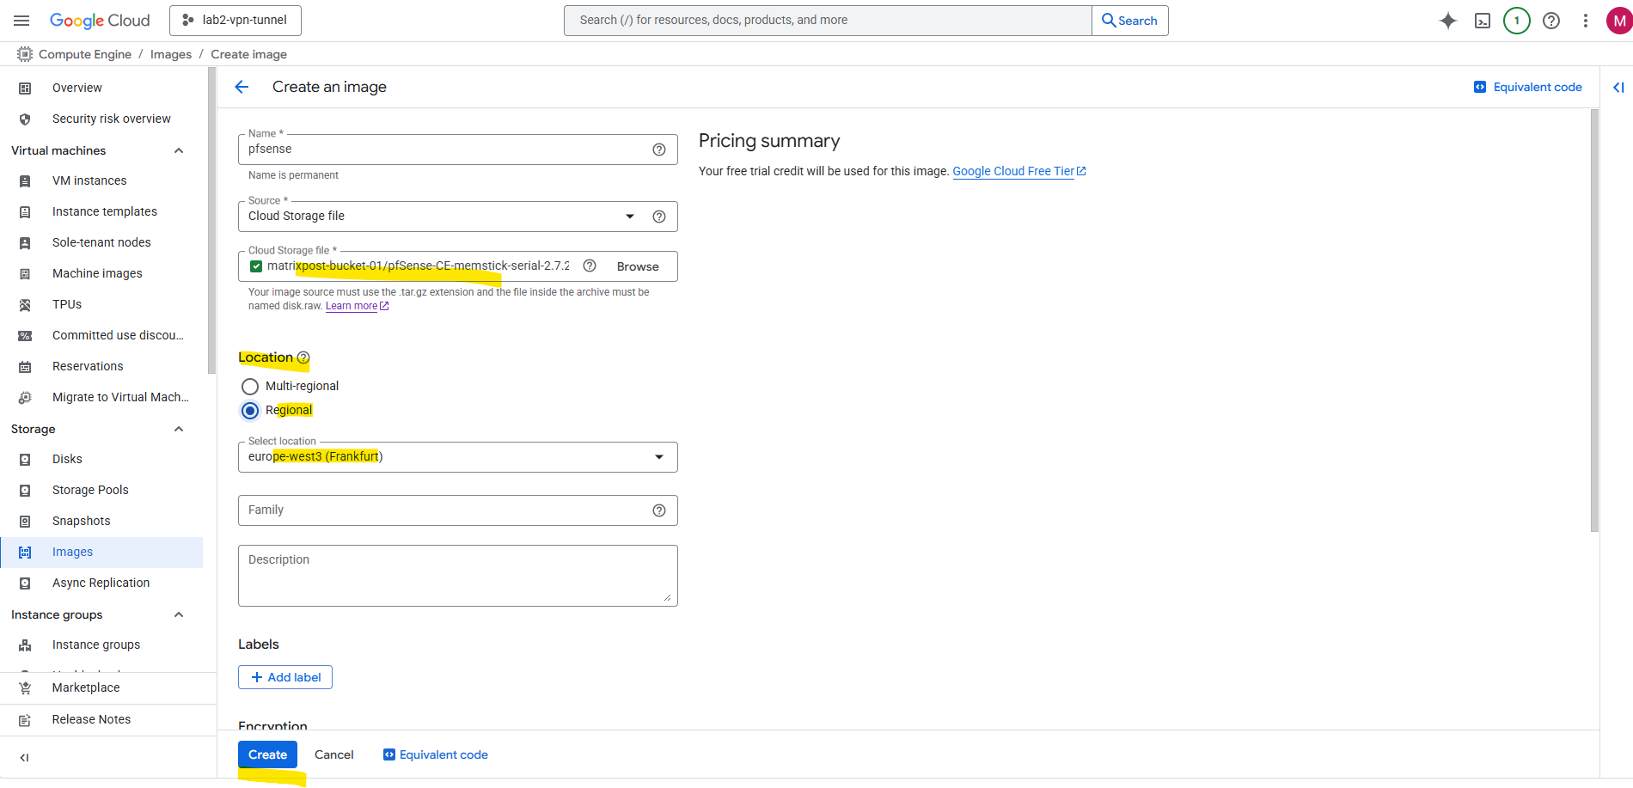This screenshot has height=788, width=1633.
Task: Click the notifications badge showing 1
Action: pos(1517,21)
